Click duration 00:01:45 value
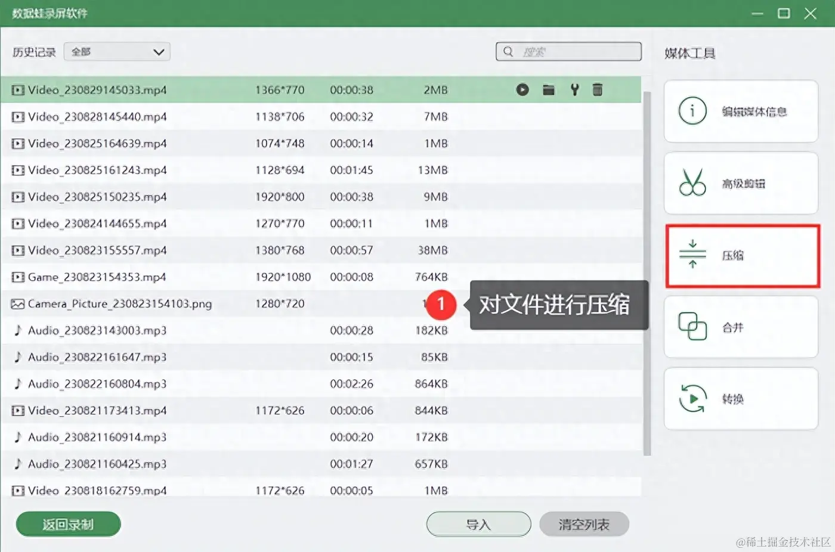835x552 pixels. 352,170
